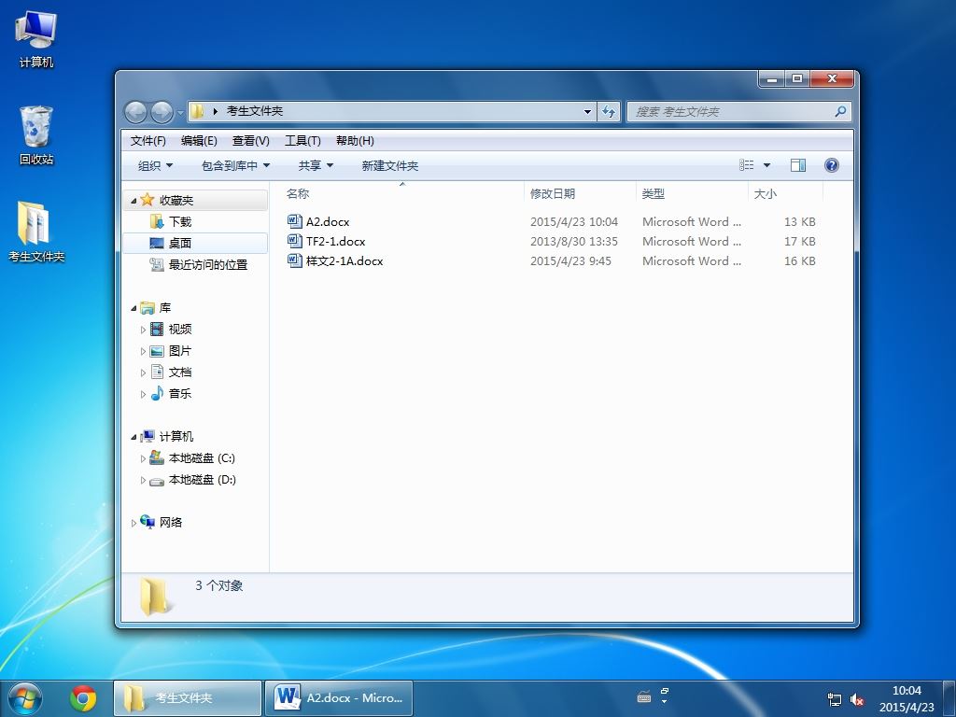Click the 17 KB size of TF2-1.docx
Image resolution: width=956 pixels, height=717 pixels.
(799, 241)
